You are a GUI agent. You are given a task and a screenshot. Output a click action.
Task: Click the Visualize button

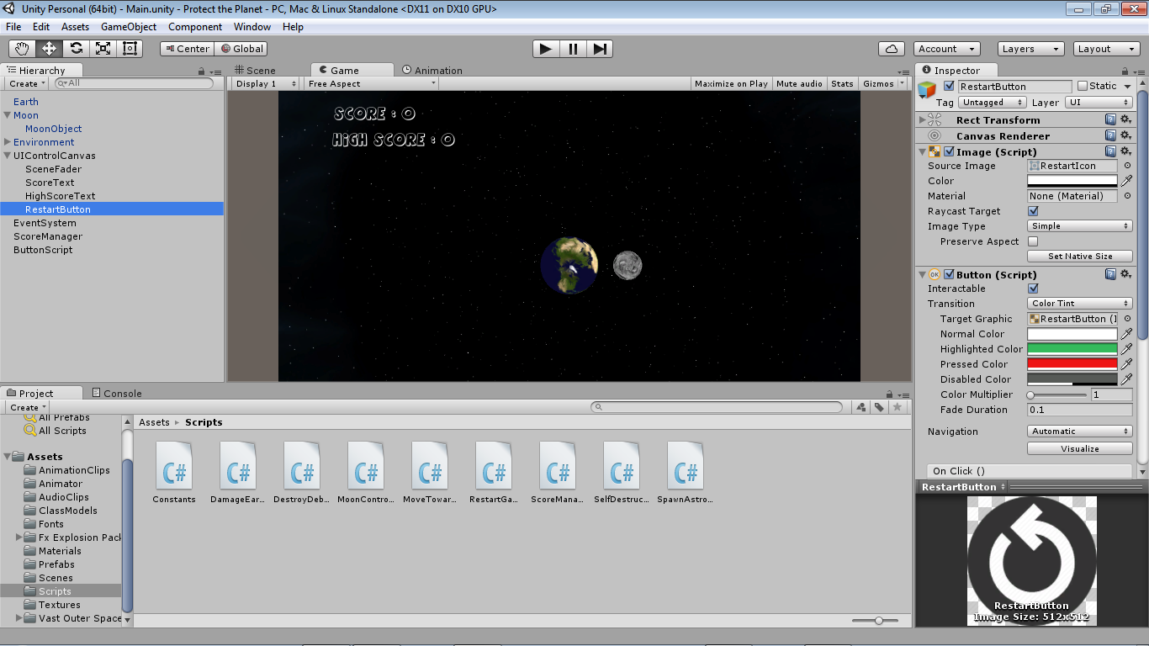click(1080, 448)
